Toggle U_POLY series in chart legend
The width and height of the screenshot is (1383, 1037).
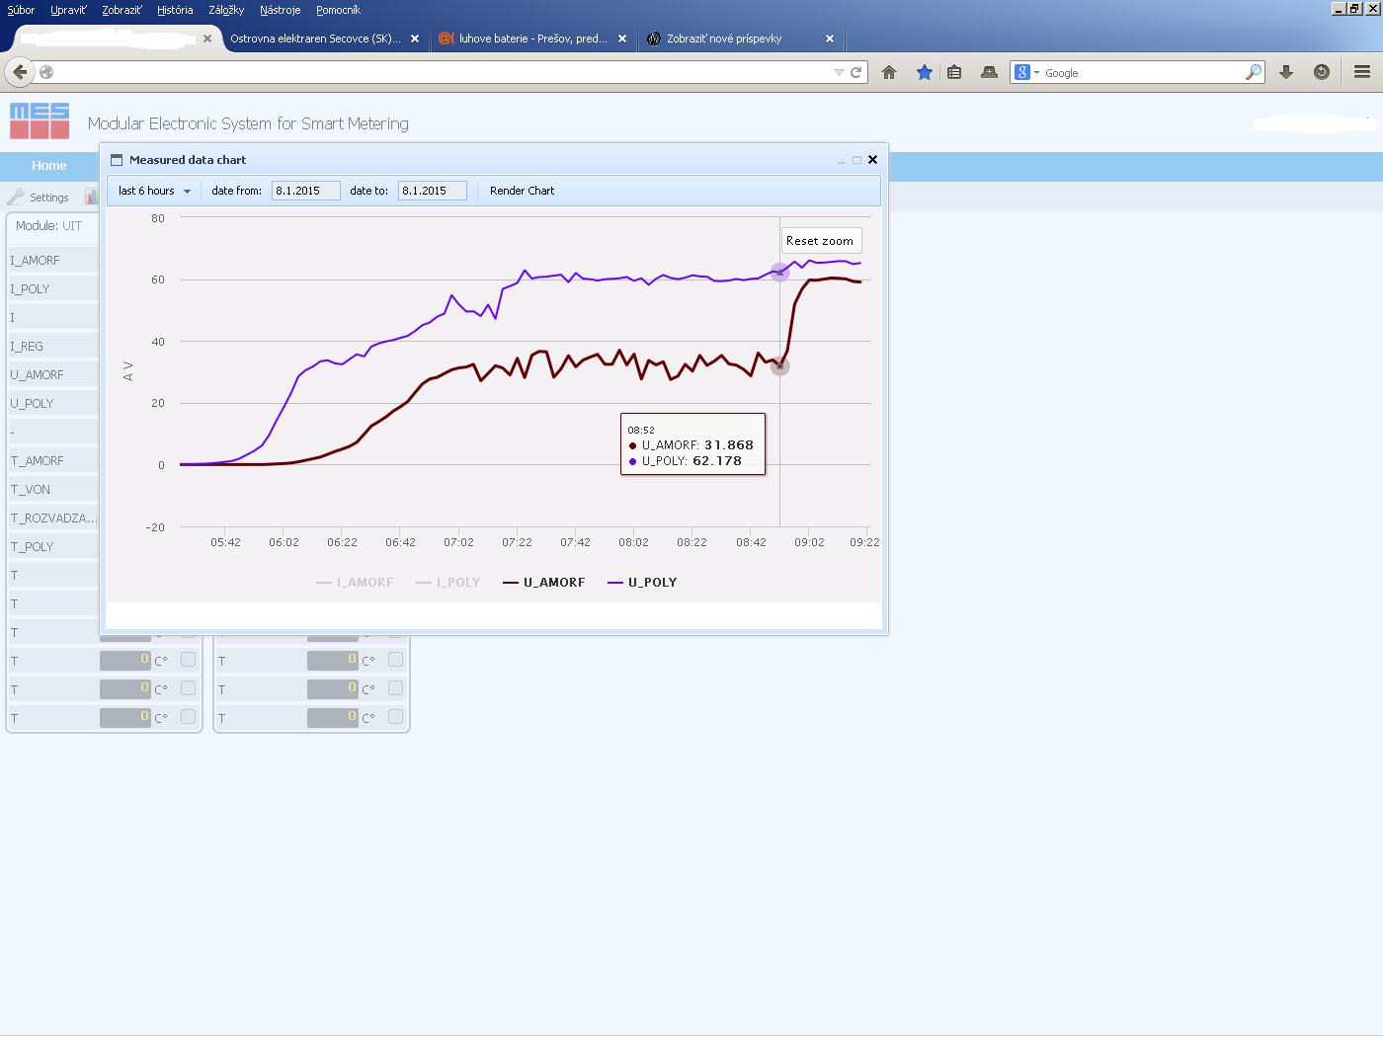642,583
